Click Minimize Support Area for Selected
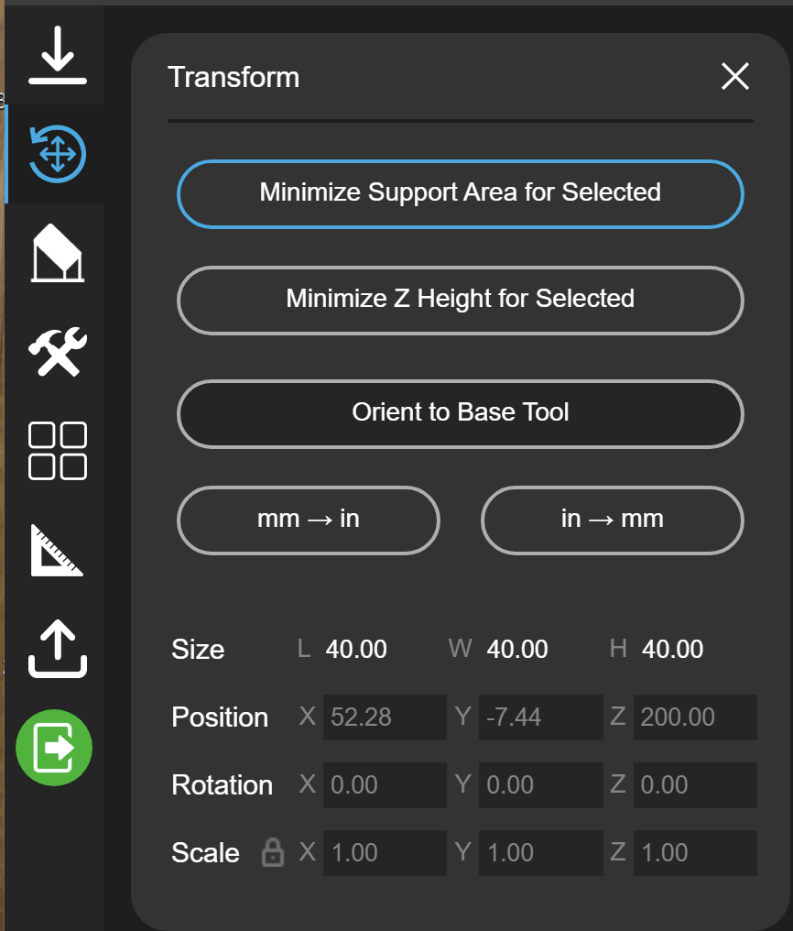Screen dimensions: 793x931 tap(461, 193)
